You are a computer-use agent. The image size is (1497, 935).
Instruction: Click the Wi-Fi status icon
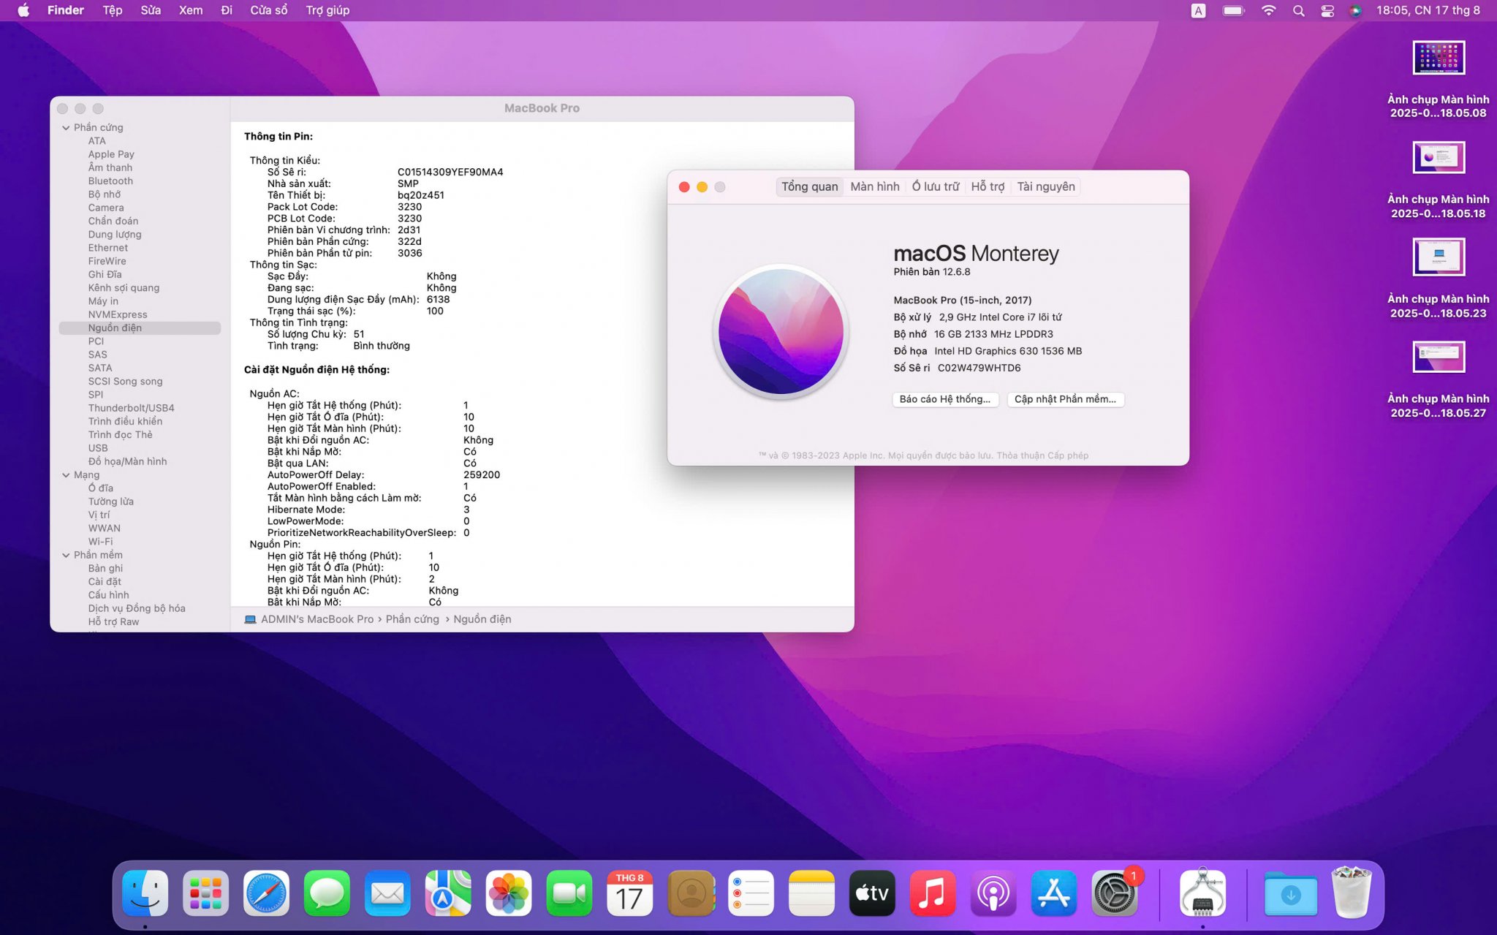coord(1268,11)
